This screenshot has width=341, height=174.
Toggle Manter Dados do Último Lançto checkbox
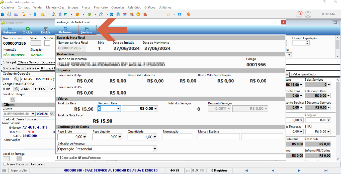[x=5, y=164]
